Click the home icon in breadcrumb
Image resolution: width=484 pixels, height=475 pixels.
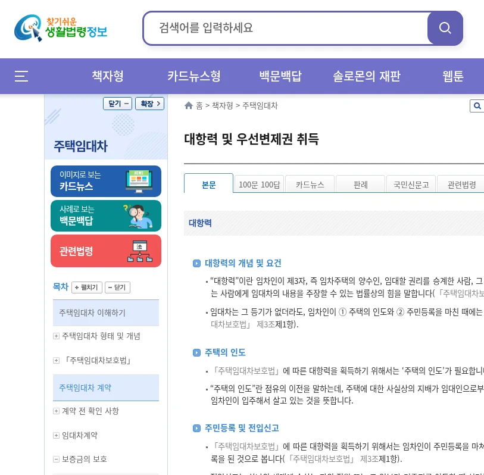coord(189,105)
